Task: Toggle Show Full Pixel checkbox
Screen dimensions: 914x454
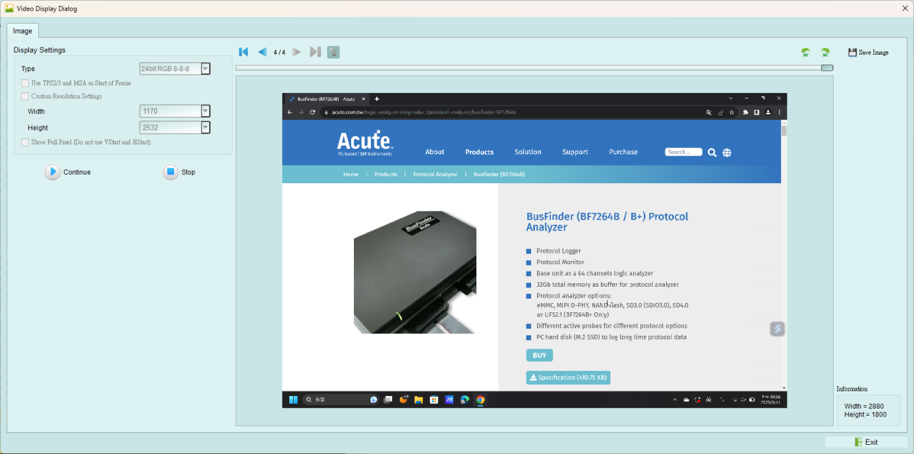Action: click(25, 142)
